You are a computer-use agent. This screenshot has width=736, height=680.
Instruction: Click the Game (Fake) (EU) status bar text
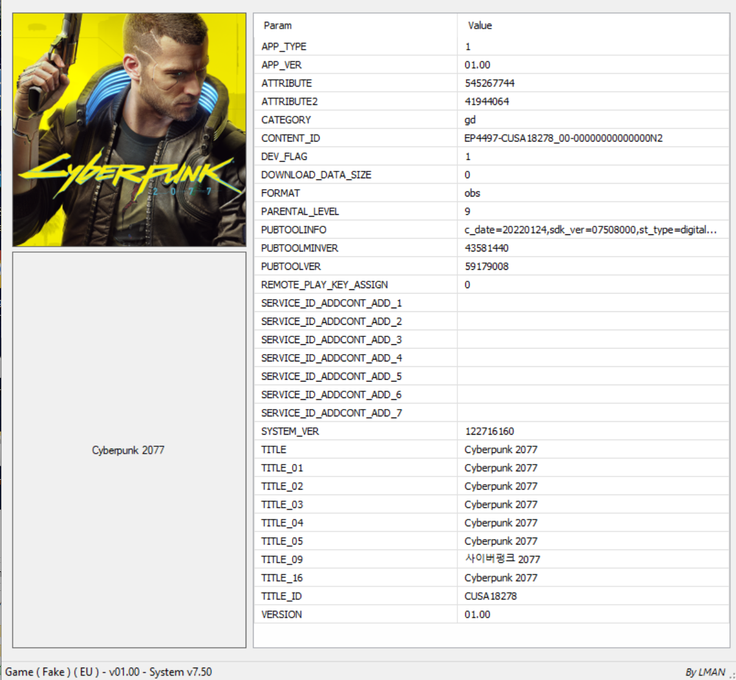pos(109,671)
